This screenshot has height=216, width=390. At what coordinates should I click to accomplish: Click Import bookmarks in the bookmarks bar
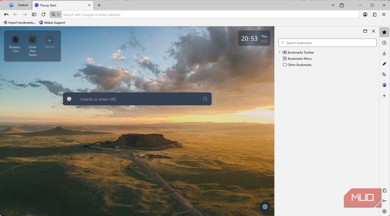(x=20, y=23)
